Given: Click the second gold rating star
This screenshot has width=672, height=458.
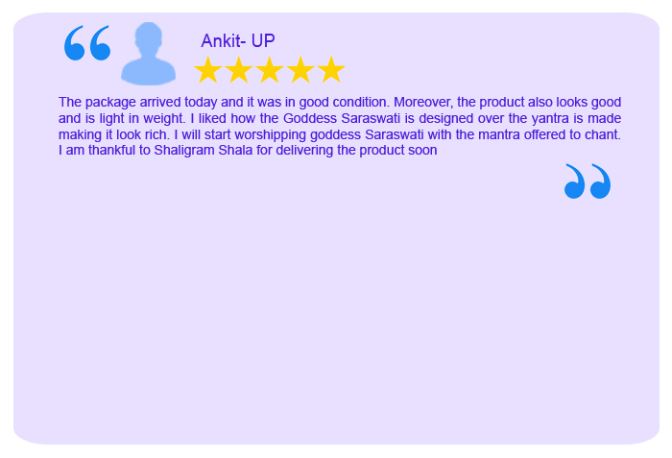Looking at the screenshot, I should [239, 70].
